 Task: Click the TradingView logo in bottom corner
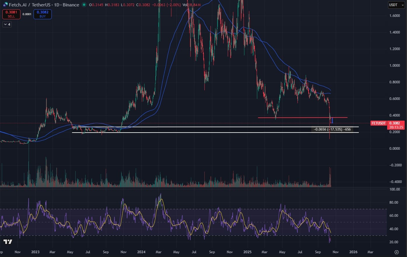(8, 242)
